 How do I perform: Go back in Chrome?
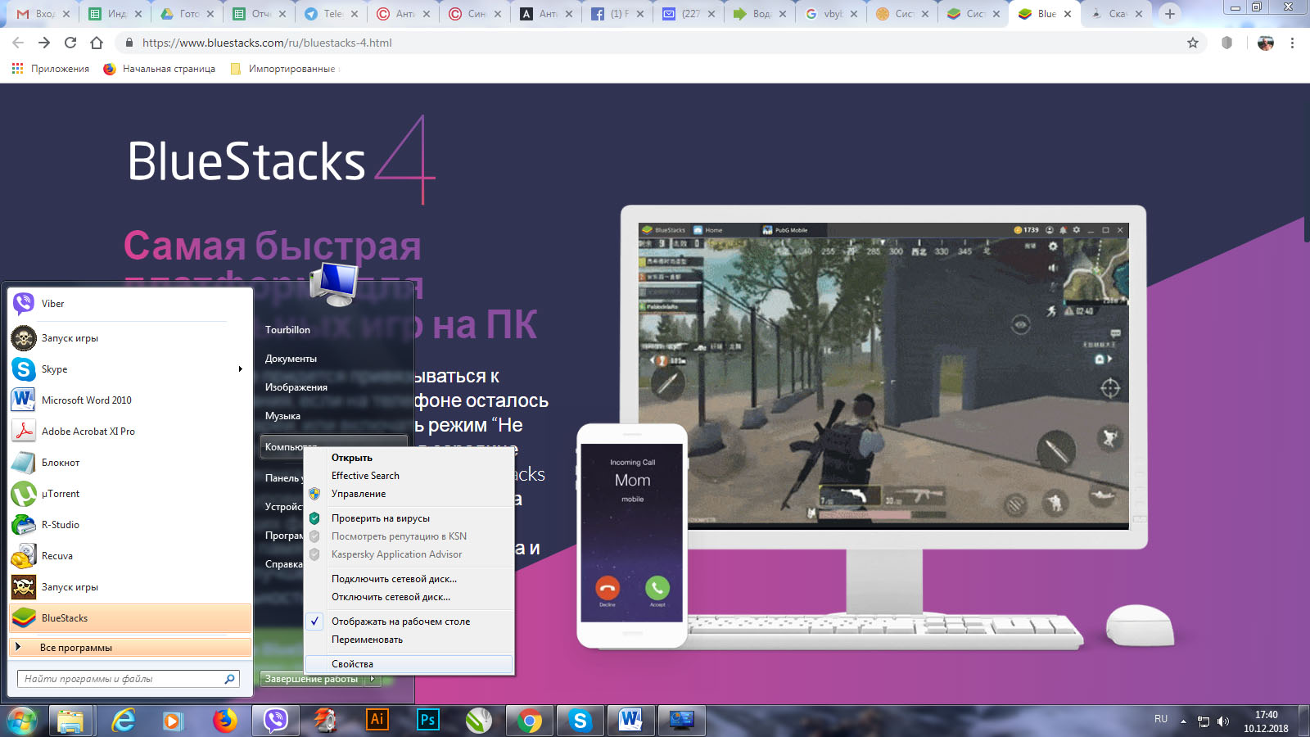pyautogui.click(x=18, y=43)
